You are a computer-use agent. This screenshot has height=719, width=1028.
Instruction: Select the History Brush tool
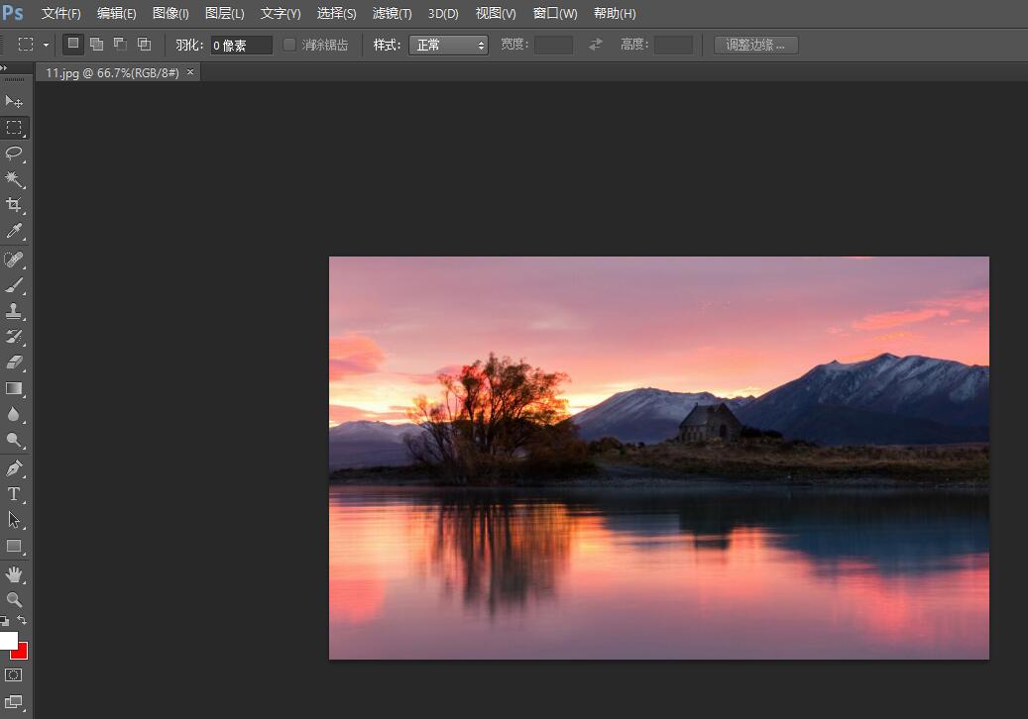(x=14, y=337)
